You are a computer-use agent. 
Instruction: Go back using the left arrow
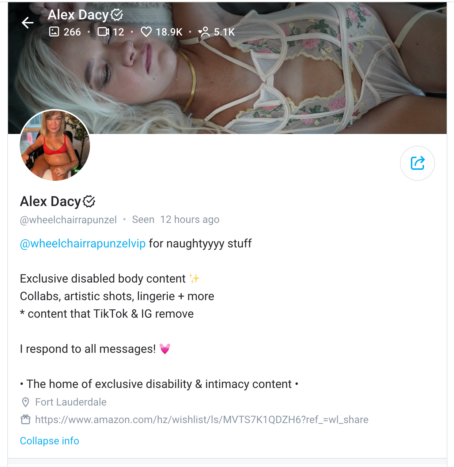[x=28, y=23]
